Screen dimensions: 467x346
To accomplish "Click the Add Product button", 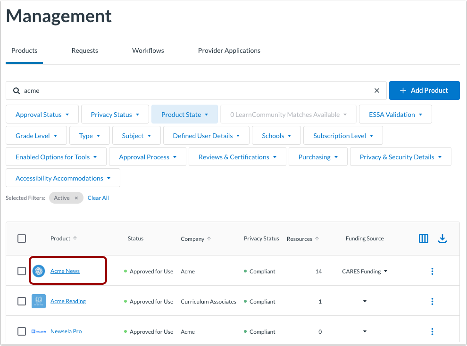I will [x=424, y=90].
